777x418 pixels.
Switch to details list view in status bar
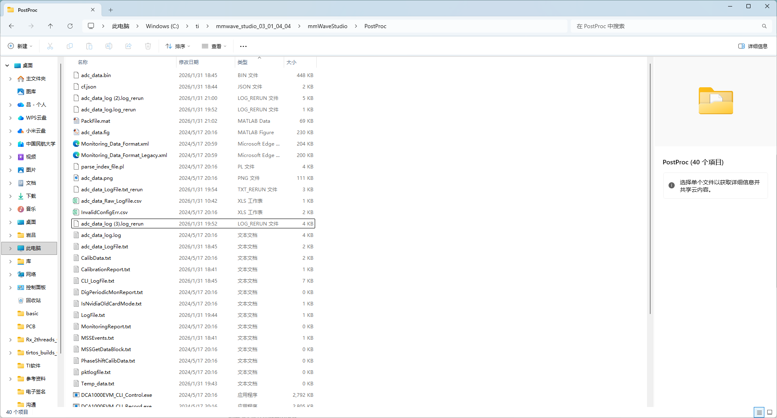(759, 412)
